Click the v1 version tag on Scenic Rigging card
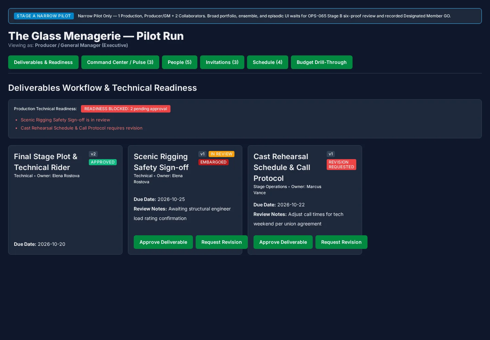Viewport: 490px width, 340px height. (x=202, y=154)
